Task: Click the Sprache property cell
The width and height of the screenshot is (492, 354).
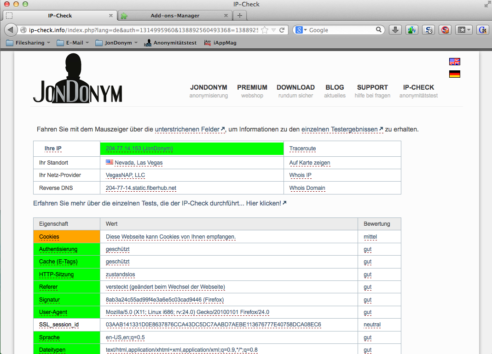Action: pyautogui.click(x=67, y=337)
